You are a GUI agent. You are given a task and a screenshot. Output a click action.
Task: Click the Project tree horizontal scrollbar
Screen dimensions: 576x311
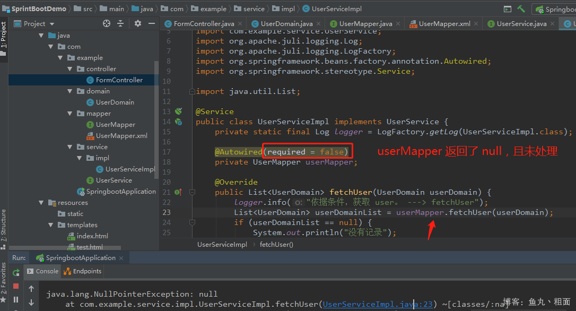tap(65, 248)
